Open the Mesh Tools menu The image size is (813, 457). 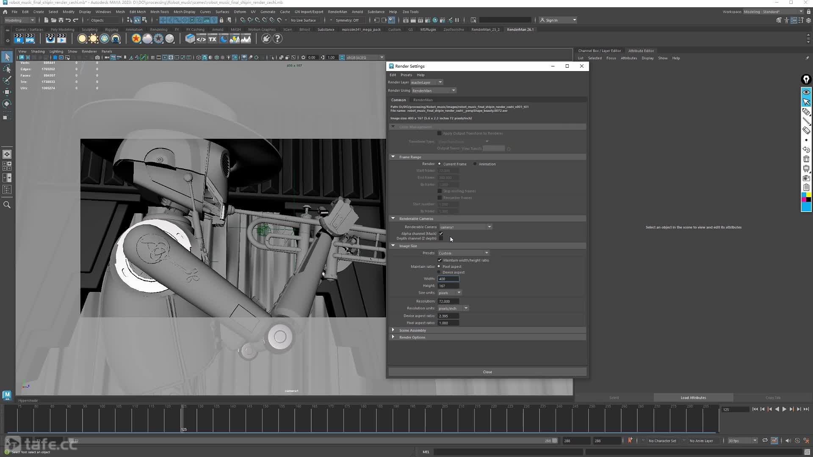pos(159,12)
